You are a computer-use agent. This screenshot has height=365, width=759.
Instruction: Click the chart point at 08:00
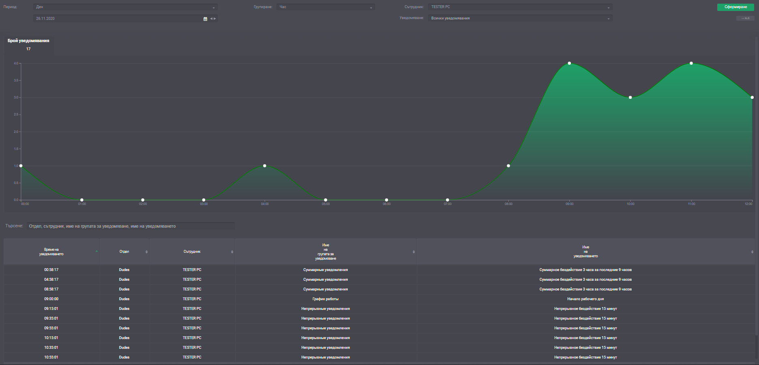[x=508, y=166]
